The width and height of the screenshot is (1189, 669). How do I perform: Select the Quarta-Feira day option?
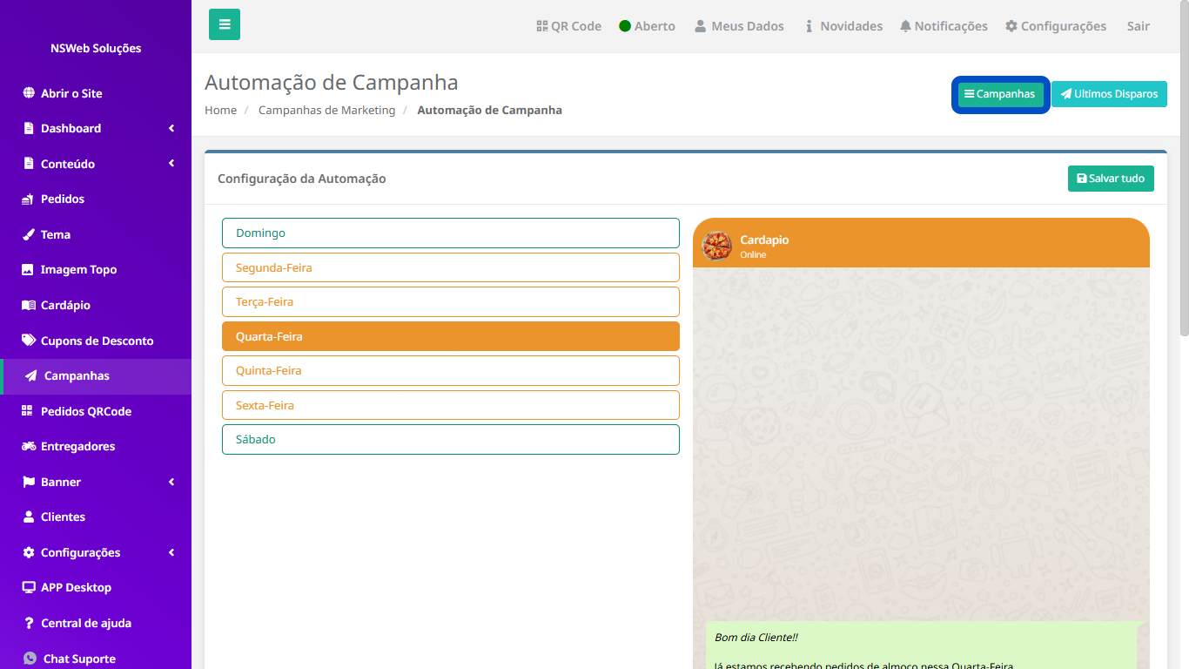coord(451,336)
